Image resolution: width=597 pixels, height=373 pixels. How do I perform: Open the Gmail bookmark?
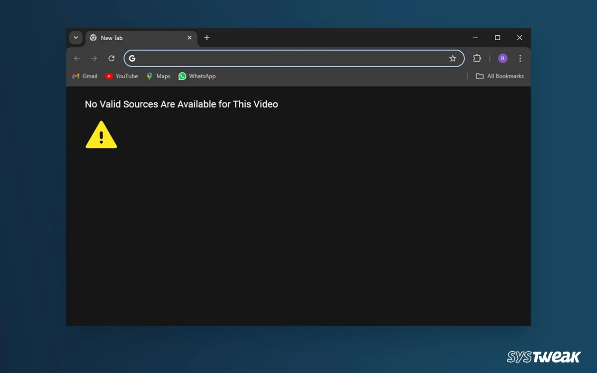tap(85, 76)
